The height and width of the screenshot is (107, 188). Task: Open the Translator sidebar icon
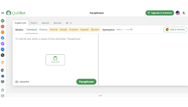coord(2,55)
